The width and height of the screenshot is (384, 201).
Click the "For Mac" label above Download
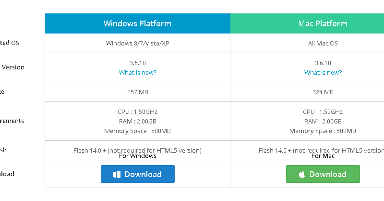point(323,156)
